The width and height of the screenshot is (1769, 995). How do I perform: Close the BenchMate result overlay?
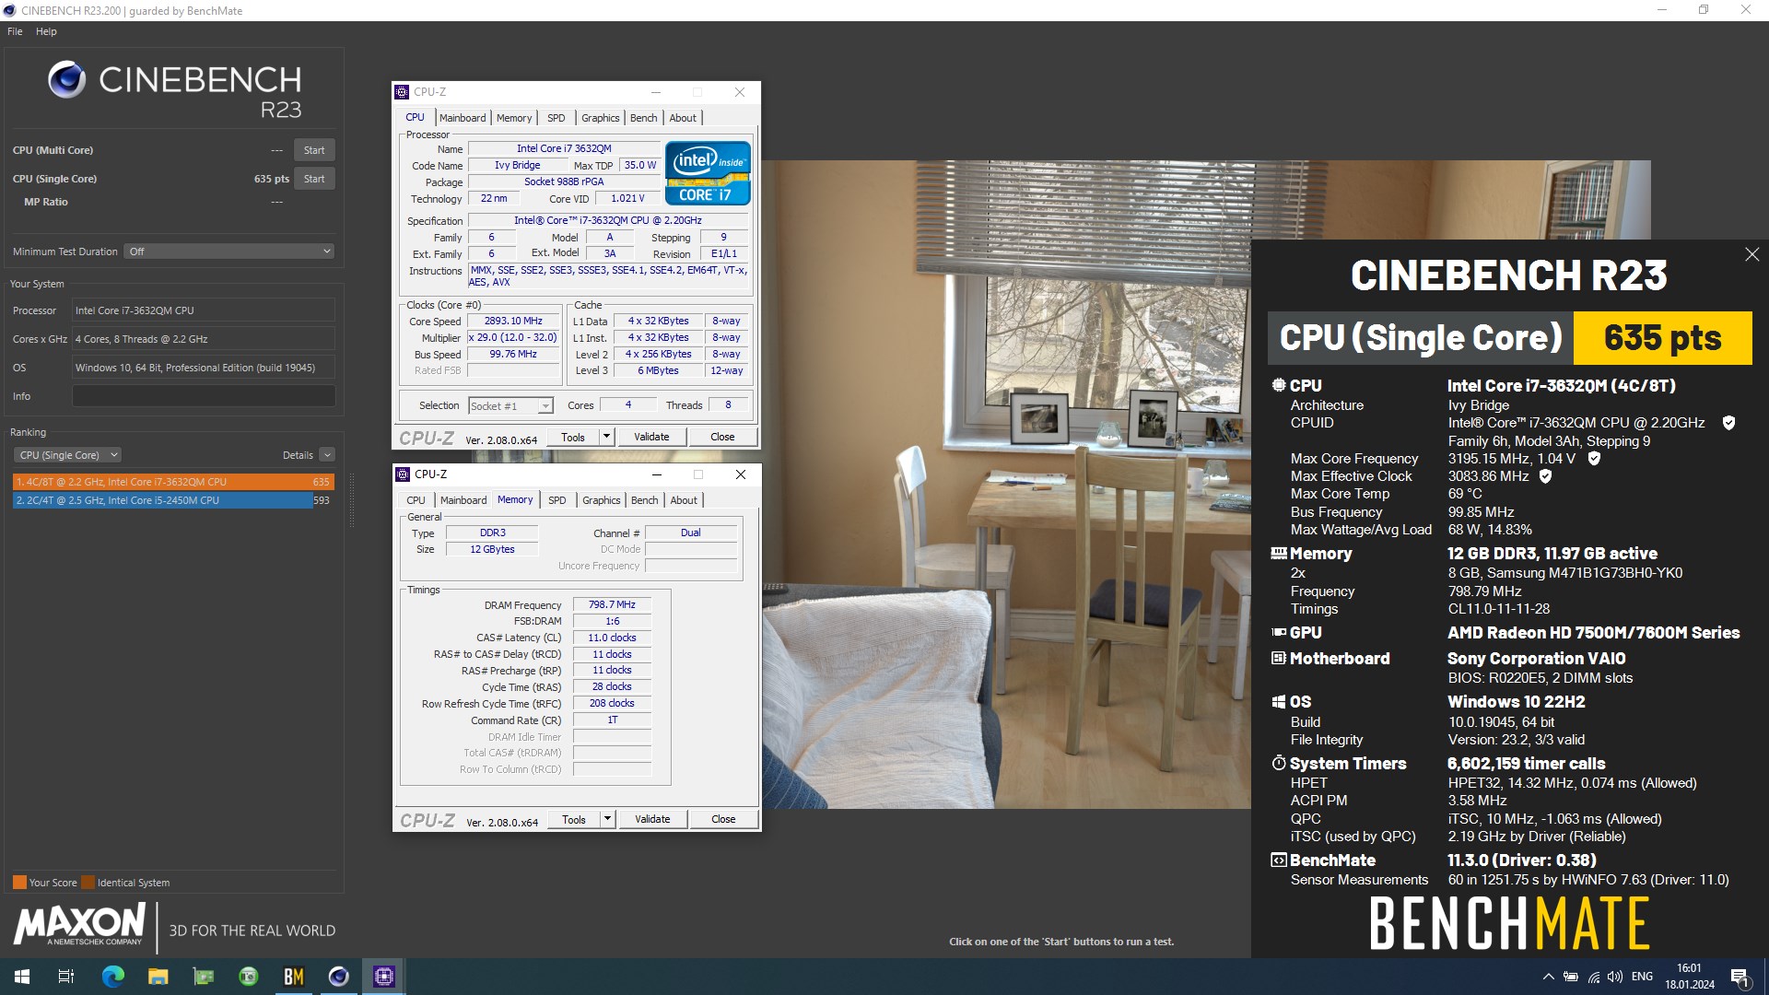point(1751,254)
